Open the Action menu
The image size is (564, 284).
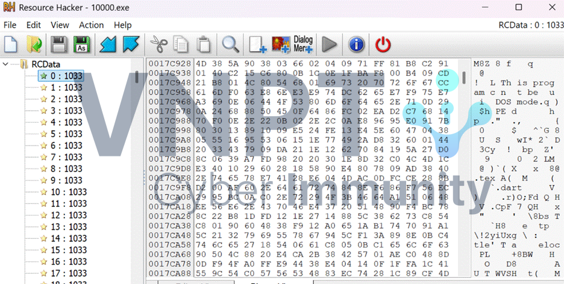[92, 25]
